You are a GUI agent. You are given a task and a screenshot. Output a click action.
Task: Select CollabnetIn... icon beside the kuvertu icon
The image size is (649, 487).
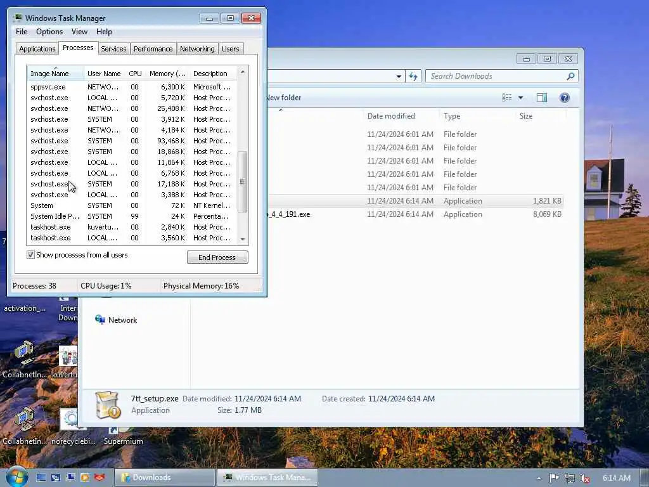25,360
